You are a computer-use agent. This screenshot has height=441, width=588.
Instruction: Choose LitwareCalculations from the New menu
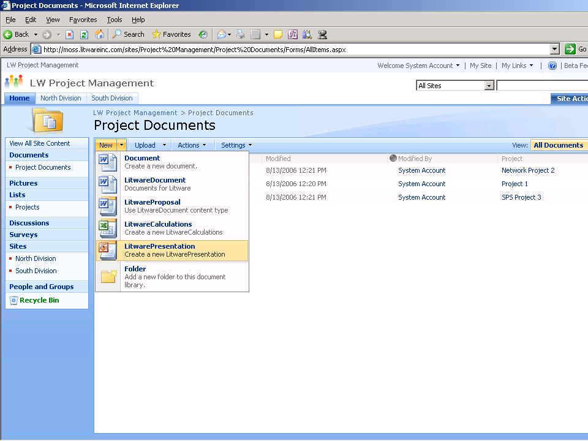[172, 228]
